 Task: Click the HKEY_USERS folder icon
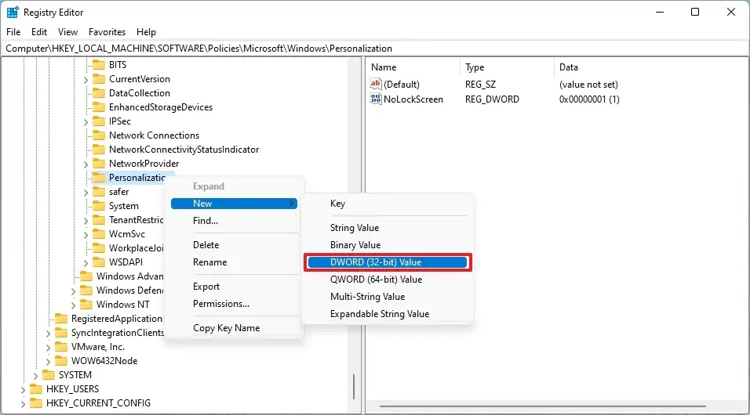pos(36,388)
